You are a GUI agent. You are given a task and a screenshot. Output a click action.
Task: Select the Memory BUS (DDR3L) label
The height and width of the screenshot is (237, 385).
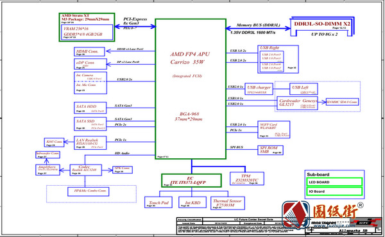click(x=258, y=25)
